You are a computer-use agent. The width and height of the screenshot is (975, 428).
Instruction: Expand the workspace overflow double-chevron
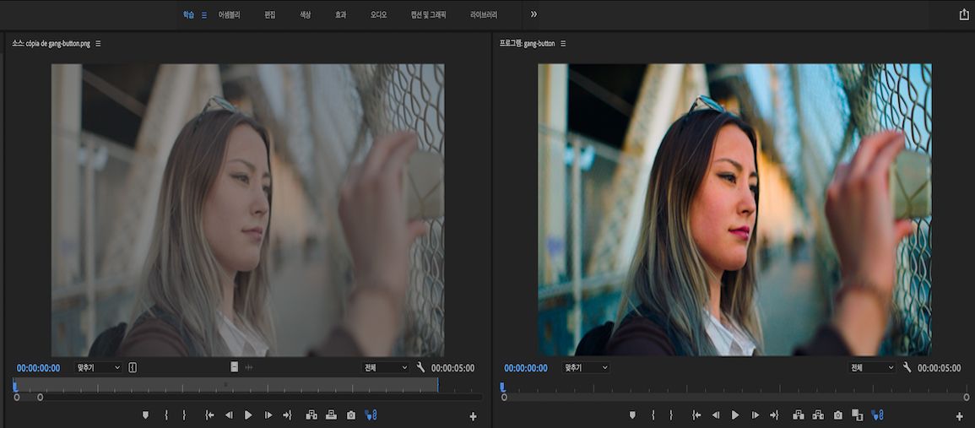[534, 14]
